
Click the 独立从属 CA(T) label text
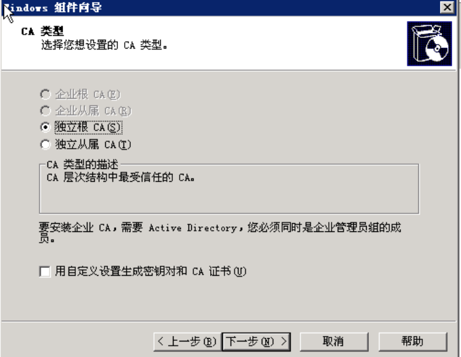(x=93, y=144)
